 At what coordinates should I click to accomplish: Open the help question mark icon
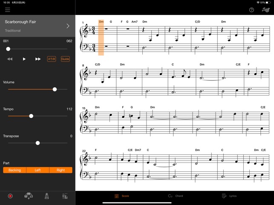point(251,10)
